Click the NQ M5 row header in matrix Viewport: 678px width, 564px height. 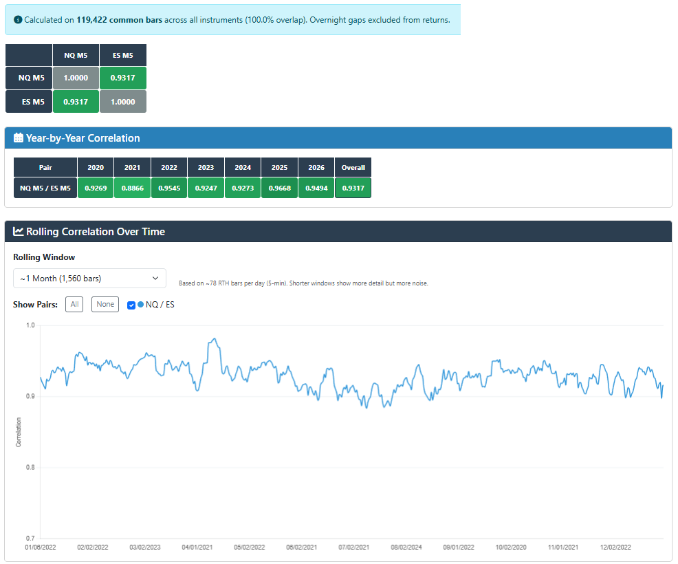(29, 78)
